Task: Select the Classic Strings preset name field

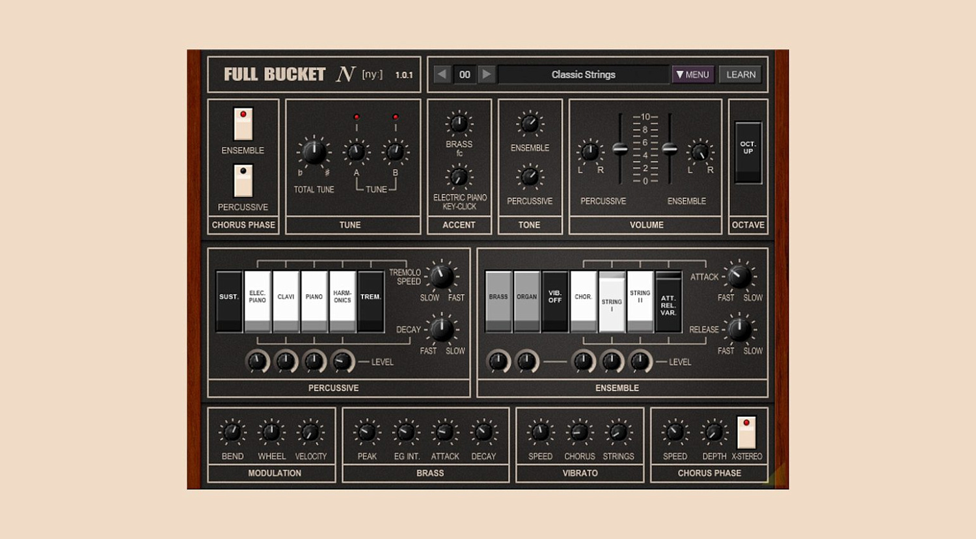Action: 584,74
